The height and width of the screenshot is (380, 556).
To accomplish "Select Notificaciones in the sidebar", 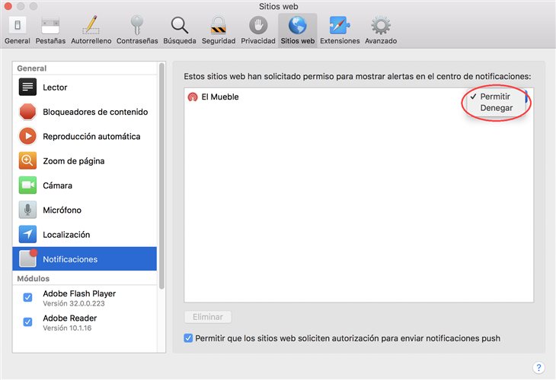I will pos(85,259).
